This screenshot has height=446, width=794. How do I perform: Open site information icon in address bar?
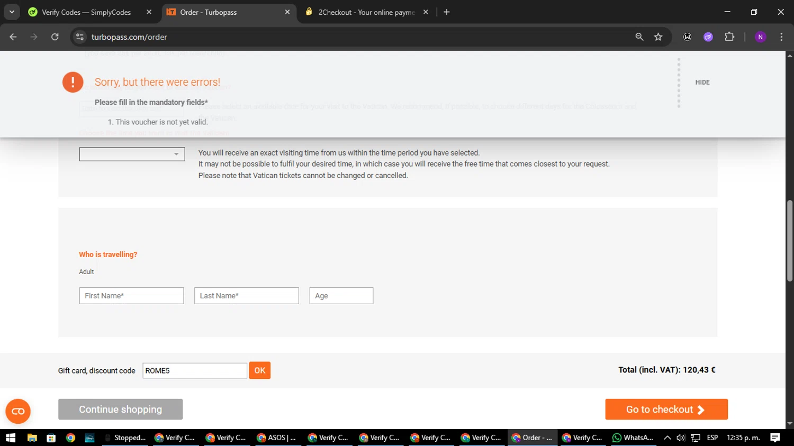(x=80, y=37)
